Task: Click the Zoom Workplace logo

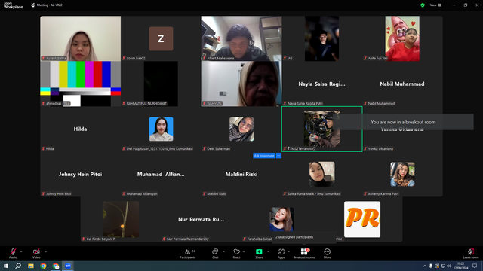Action: point(14,5)
